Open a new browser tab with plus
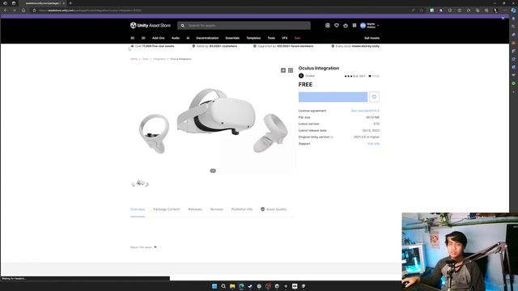This screenshot has width=518, height=291. (x=70, y=3)
